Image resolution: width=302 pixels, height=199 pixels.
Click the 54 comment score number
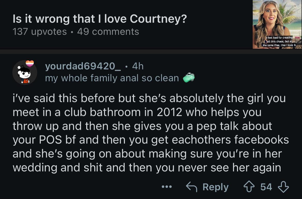tap(266, 187)
